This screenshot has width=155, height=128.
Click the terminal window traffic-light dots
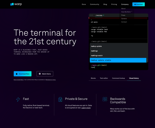91,15
